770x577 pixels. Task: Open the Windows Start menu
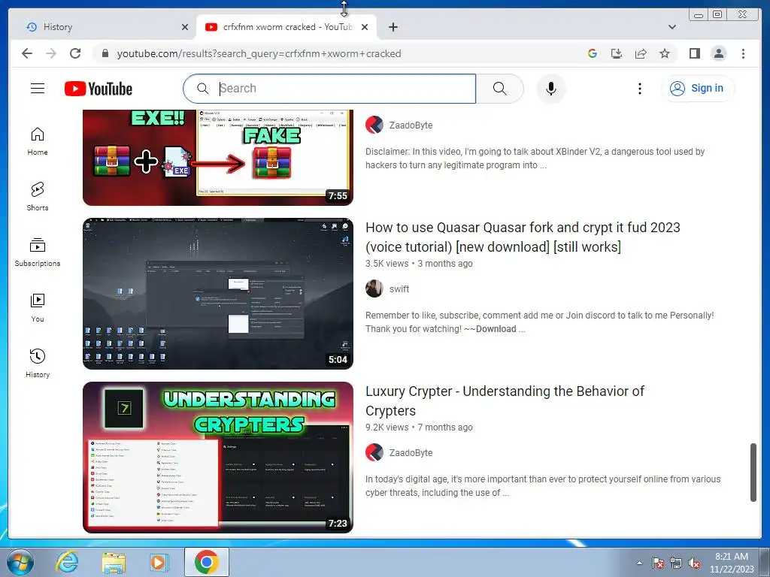[20, 562]
